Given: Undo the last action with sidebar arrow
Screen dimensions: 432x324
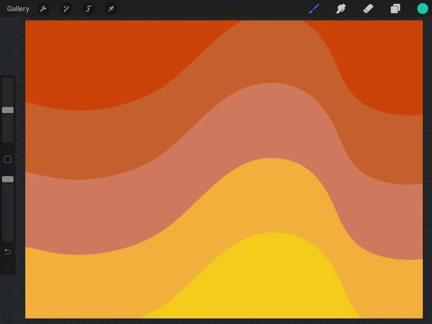Looking at the screenshot, I should pos(8,252).
